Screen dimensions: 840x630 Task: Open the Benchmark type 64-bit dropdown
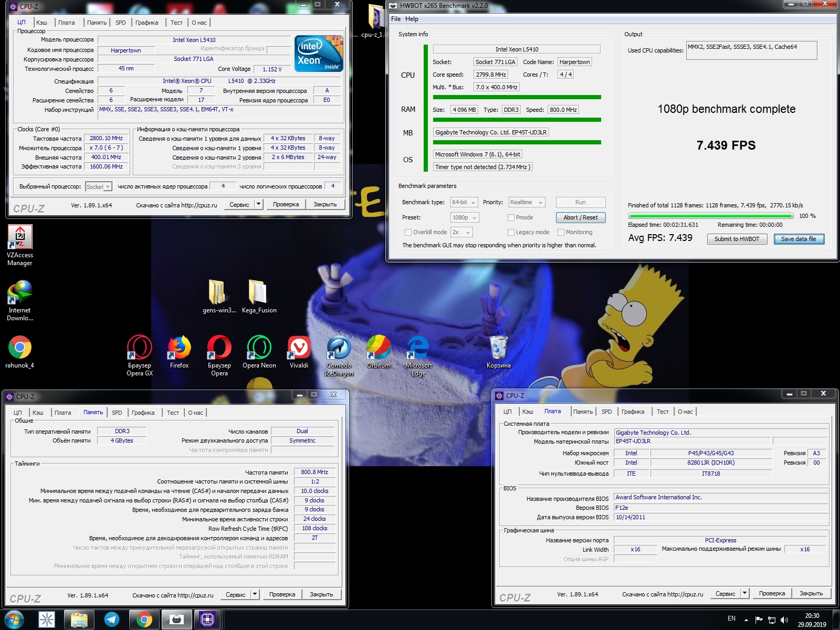[464, 202]
